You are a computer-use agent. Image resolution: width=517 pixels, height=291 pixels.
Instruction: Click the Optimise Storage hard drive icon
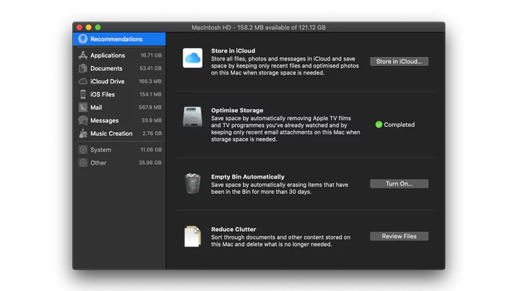coord(192,117)
